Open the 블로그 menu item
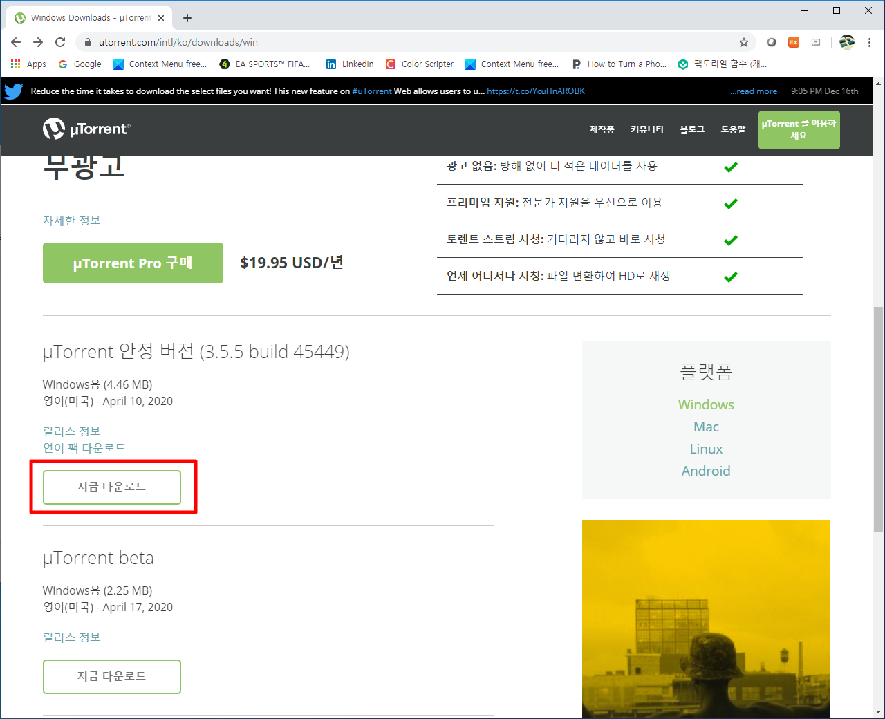This screenshot has height=719, width=885. pos(692,129)
